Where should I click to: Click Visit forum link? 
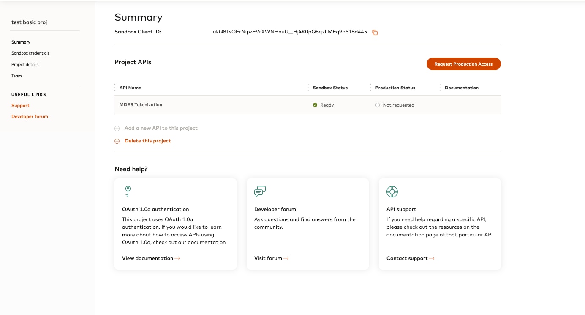tap(271, 258)
